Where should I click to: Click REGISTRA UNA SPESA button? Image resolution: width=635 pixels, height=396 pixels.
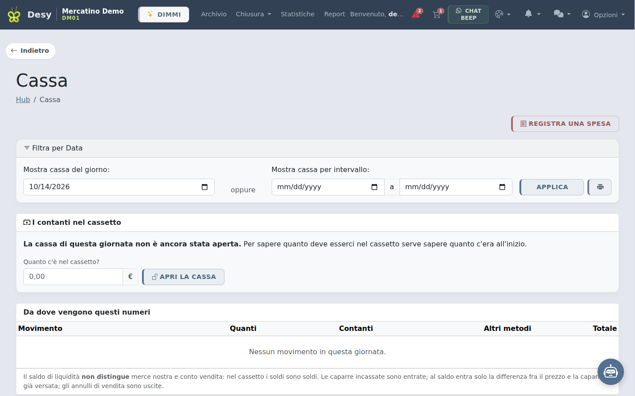(565, 124)
